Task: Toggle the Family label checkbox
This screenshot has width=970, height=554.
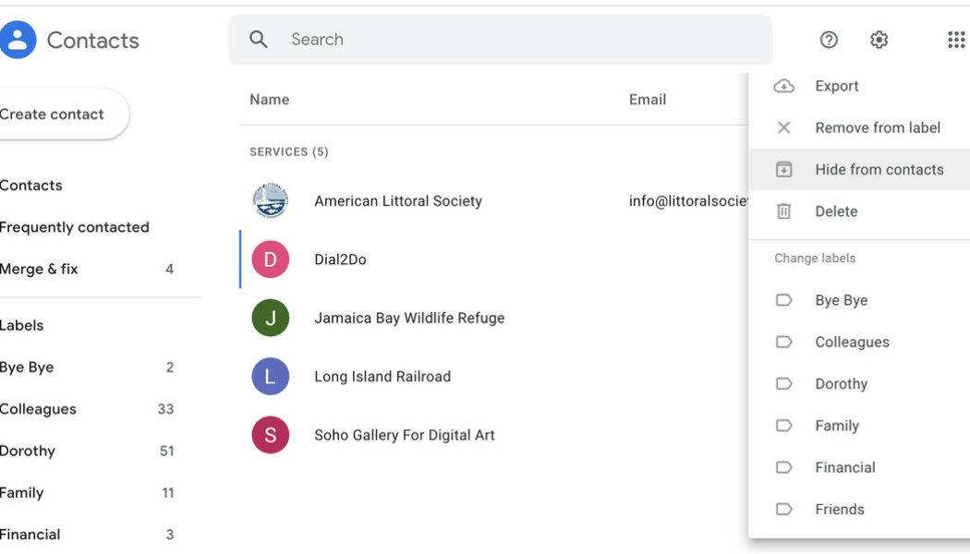Action: (x=784, y=425)
